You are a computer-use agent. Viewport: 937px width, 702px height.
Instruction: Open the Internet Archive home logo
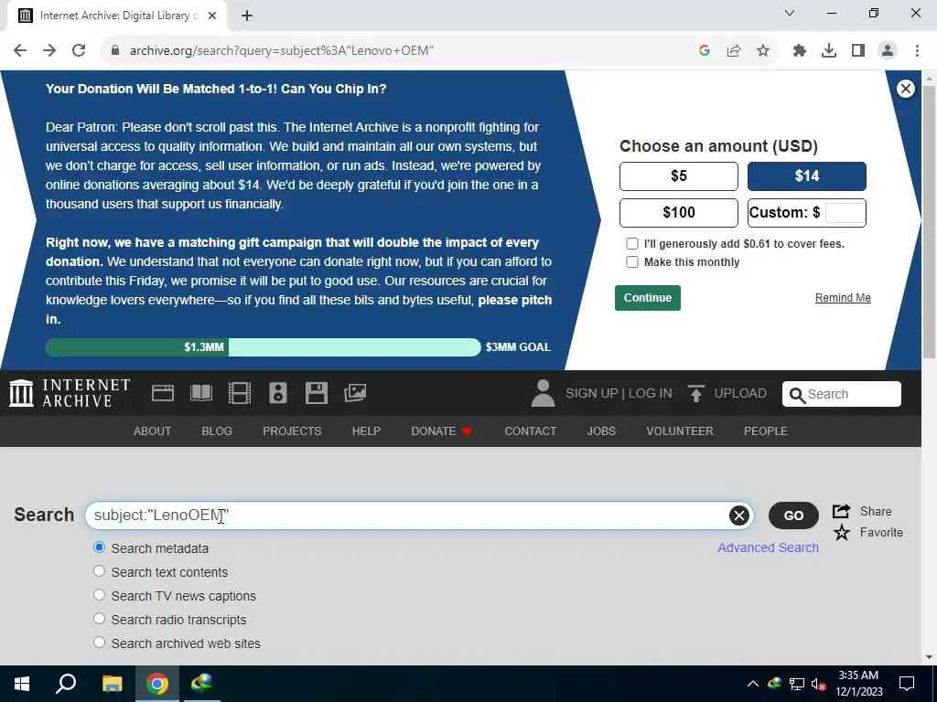(x=70, y=393)
